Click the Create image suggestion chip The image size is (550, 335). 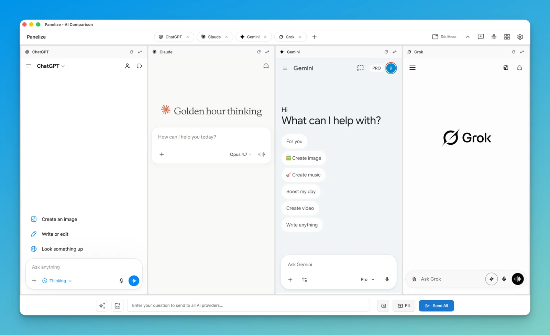click(x=304, y=158)
